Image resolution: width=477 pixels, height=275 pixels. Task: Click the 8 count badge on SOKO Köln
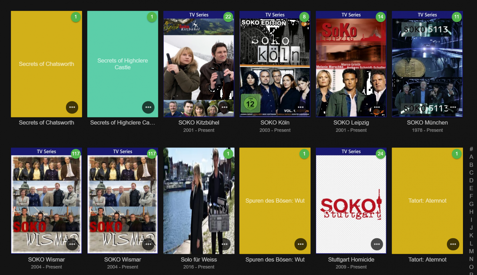point(304,17)
